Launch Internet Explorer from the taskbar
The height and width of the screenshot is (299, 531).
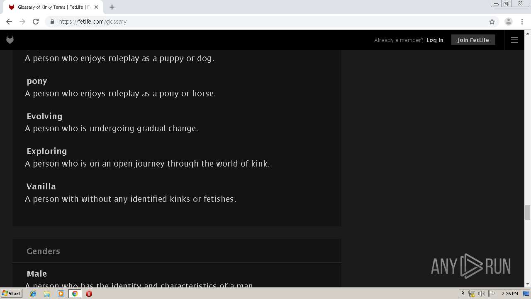click(33, 294)
